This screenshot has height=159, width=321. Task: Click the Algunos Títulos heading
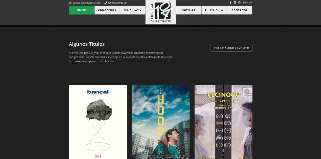[x=87, y=44]
